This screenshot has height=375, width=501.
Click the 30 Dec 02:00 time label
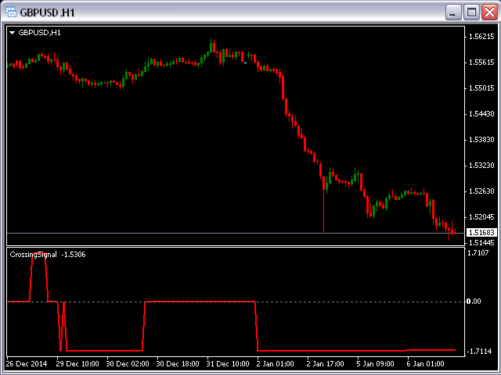point(128,364)
